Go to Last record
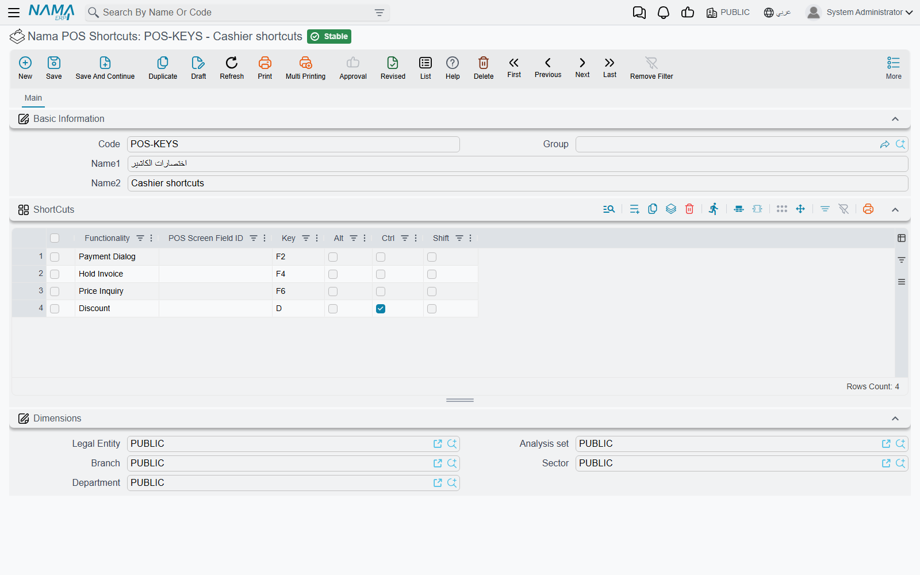This screenshot has width=920, height=575. tap(609, 67)
